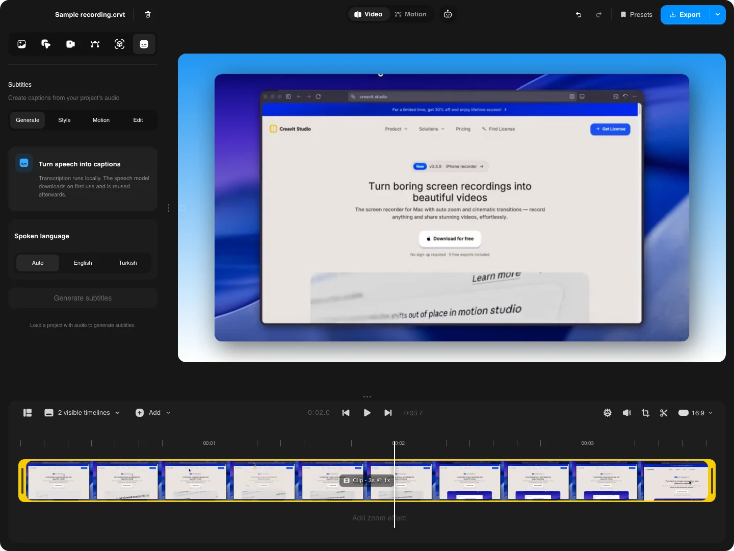734x551 pixels.
Task: Select the Generate subtitles tab
Action: pos(28,120)
